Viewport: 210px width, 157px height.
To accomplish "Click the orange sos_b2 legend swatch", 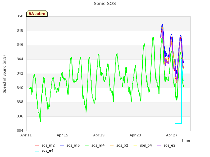I will [112, 146].
